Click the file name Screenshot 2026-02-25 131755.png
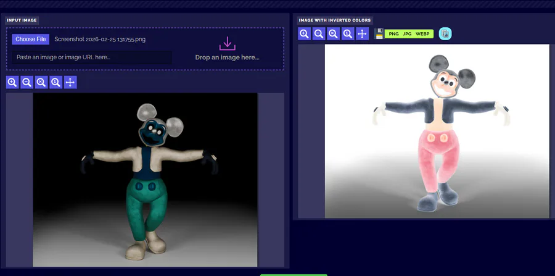The image size is (555, 276). click(x=100, y=40)
